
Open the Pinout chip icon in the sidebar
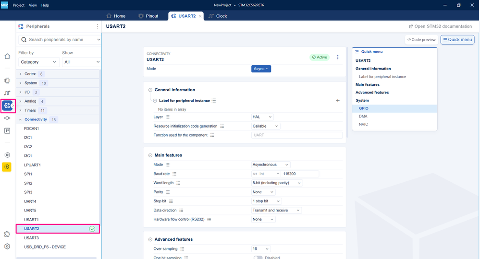click(7, 81)
